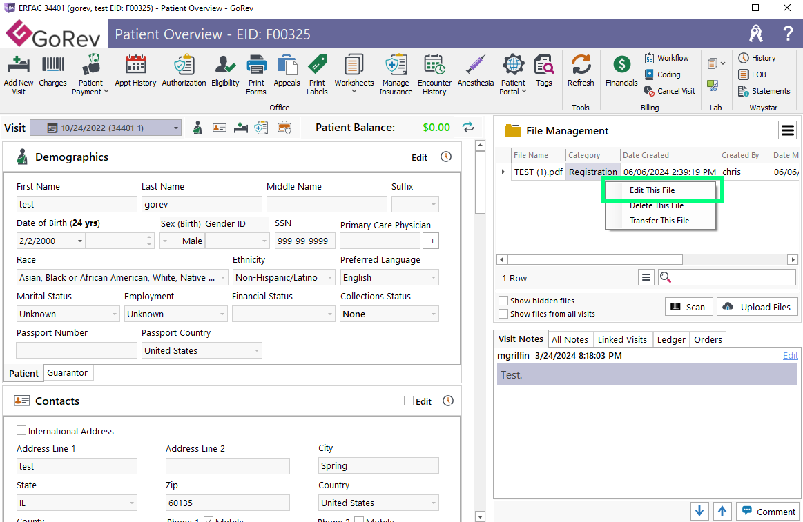Click Cancel Visit
803x522 pixels.
(x=669, y=91)
